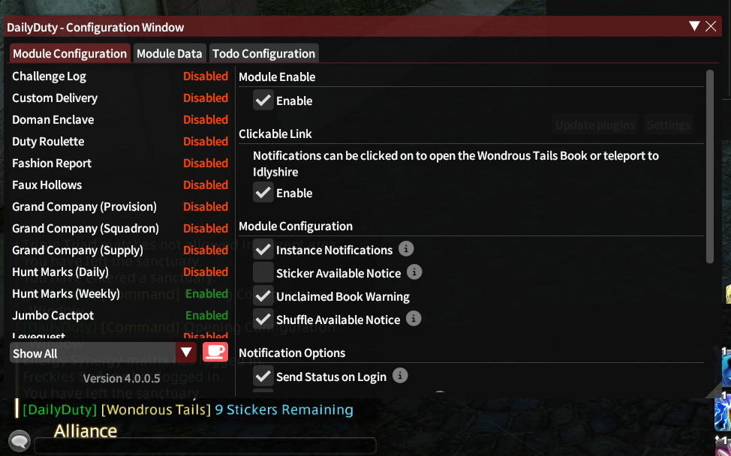The height and width of the screenshot is (456, 731).
Task: Click the info icon next to Shuffle Available Notice
Action: click(x=414, y=319)
